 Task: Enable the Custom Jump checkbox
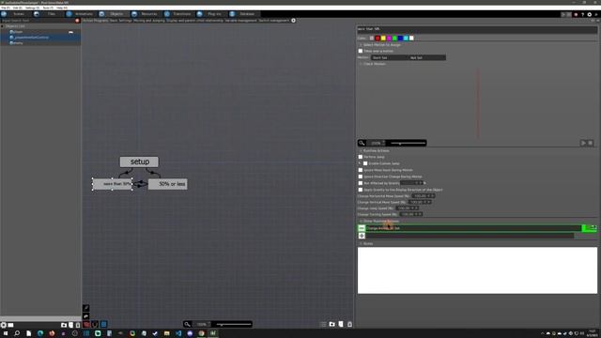pos(365,163)
